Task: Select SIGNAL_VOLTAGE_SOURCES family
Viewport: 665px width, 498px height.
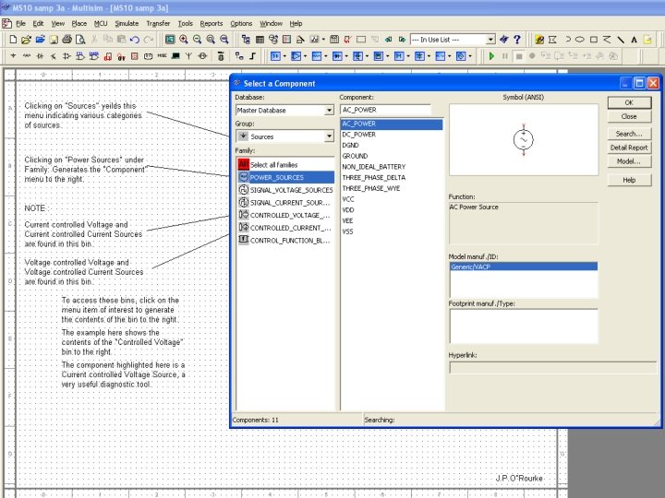Action: (291, 190)
